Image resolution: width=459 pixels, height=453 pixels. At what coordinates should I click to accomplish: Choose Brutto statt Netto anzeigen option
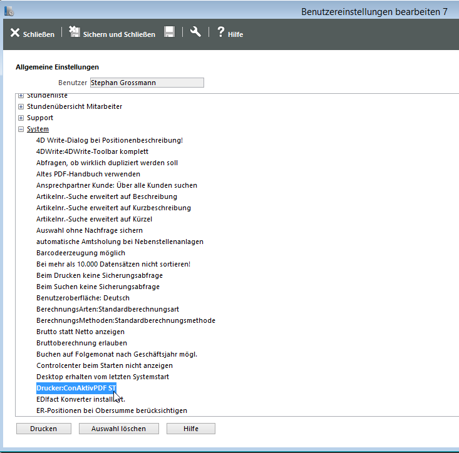[80, 332]
